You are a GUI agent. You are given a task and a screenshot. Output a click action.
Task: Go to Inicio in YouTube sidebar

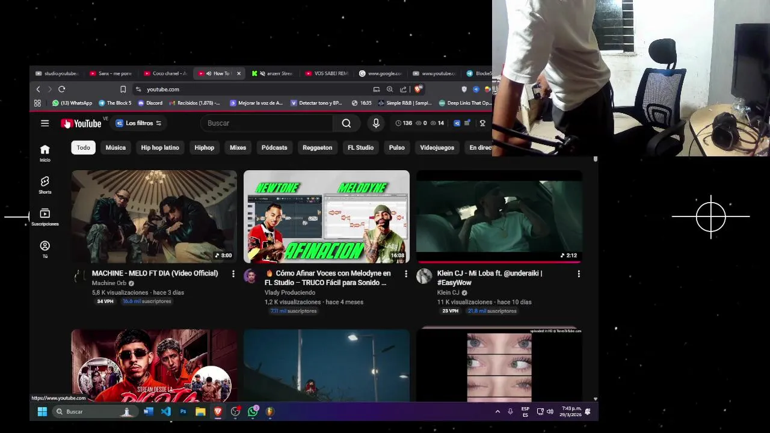[45, 153]
